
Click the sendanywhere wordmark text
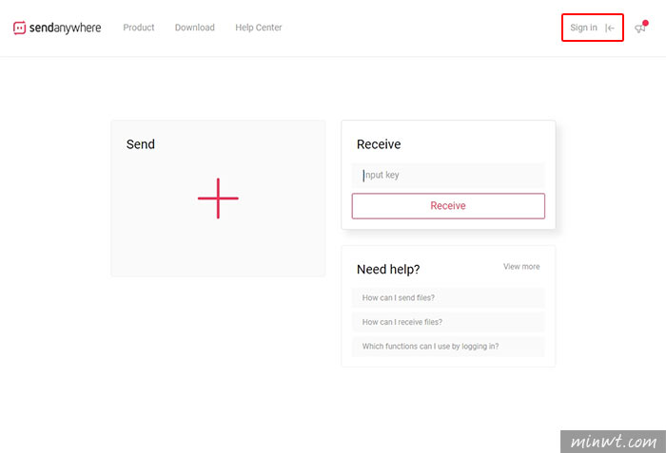[x=65, y=28]
